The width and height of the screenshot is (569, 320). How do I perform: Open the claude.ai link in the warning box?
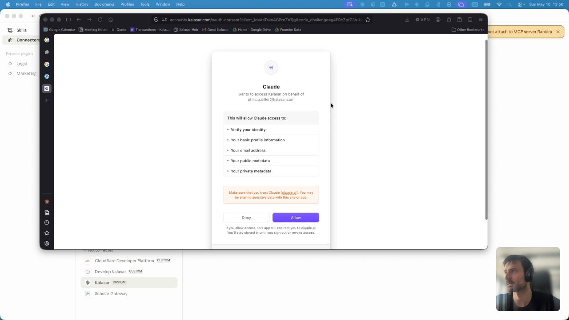[289, 192]
